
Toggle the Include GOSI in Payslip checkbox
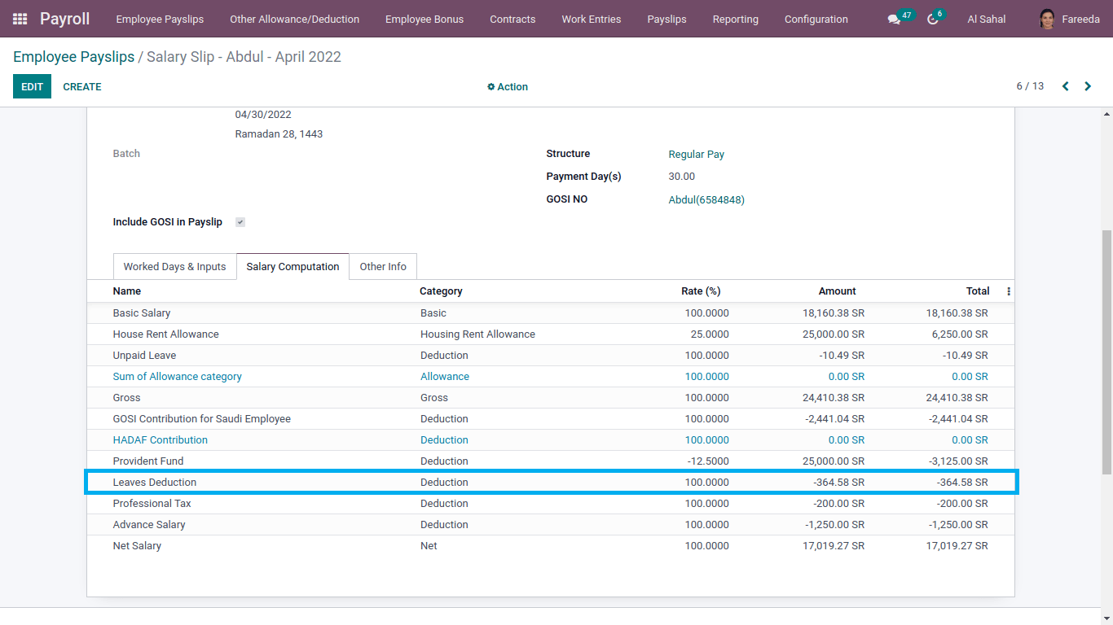point(240,222)
